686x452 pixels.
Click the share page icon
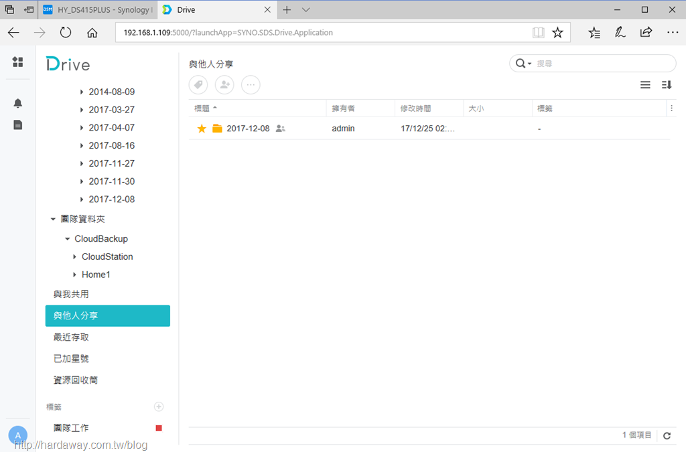coord(646,32)
